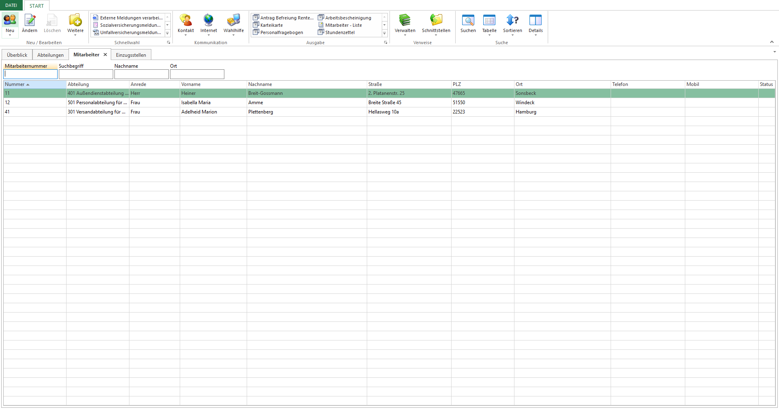Open the Mitarbeiter - Liste output

point(340,25)
